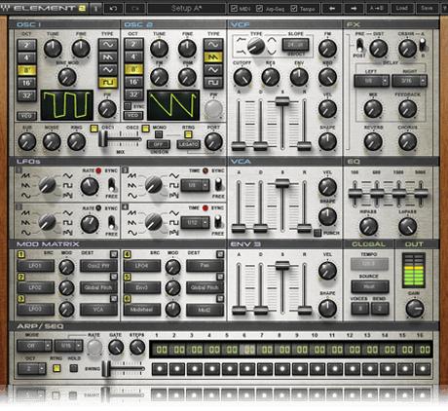Click the FX DIST knob

tap(379, 49)
